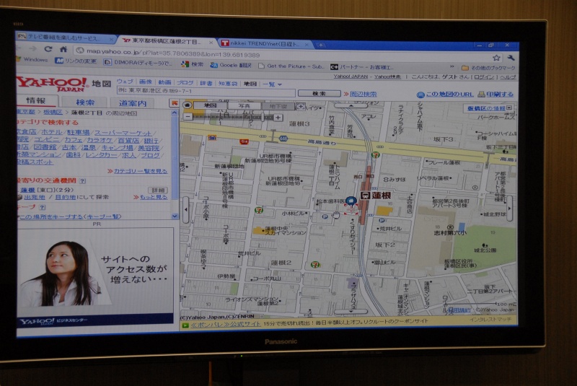
Task: Switch to the 情報 tab
Action: click(36, 101)
